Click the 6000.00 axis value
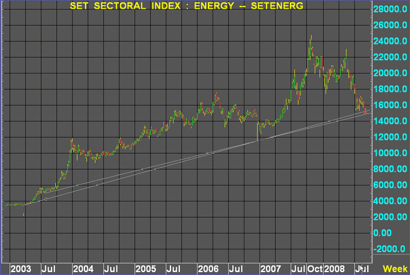Screen dimensions: 410x275 390,185
